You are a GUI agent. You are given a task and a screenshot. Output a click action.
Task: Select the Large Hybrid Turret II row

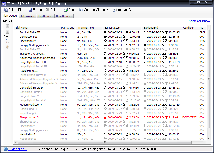110,62
